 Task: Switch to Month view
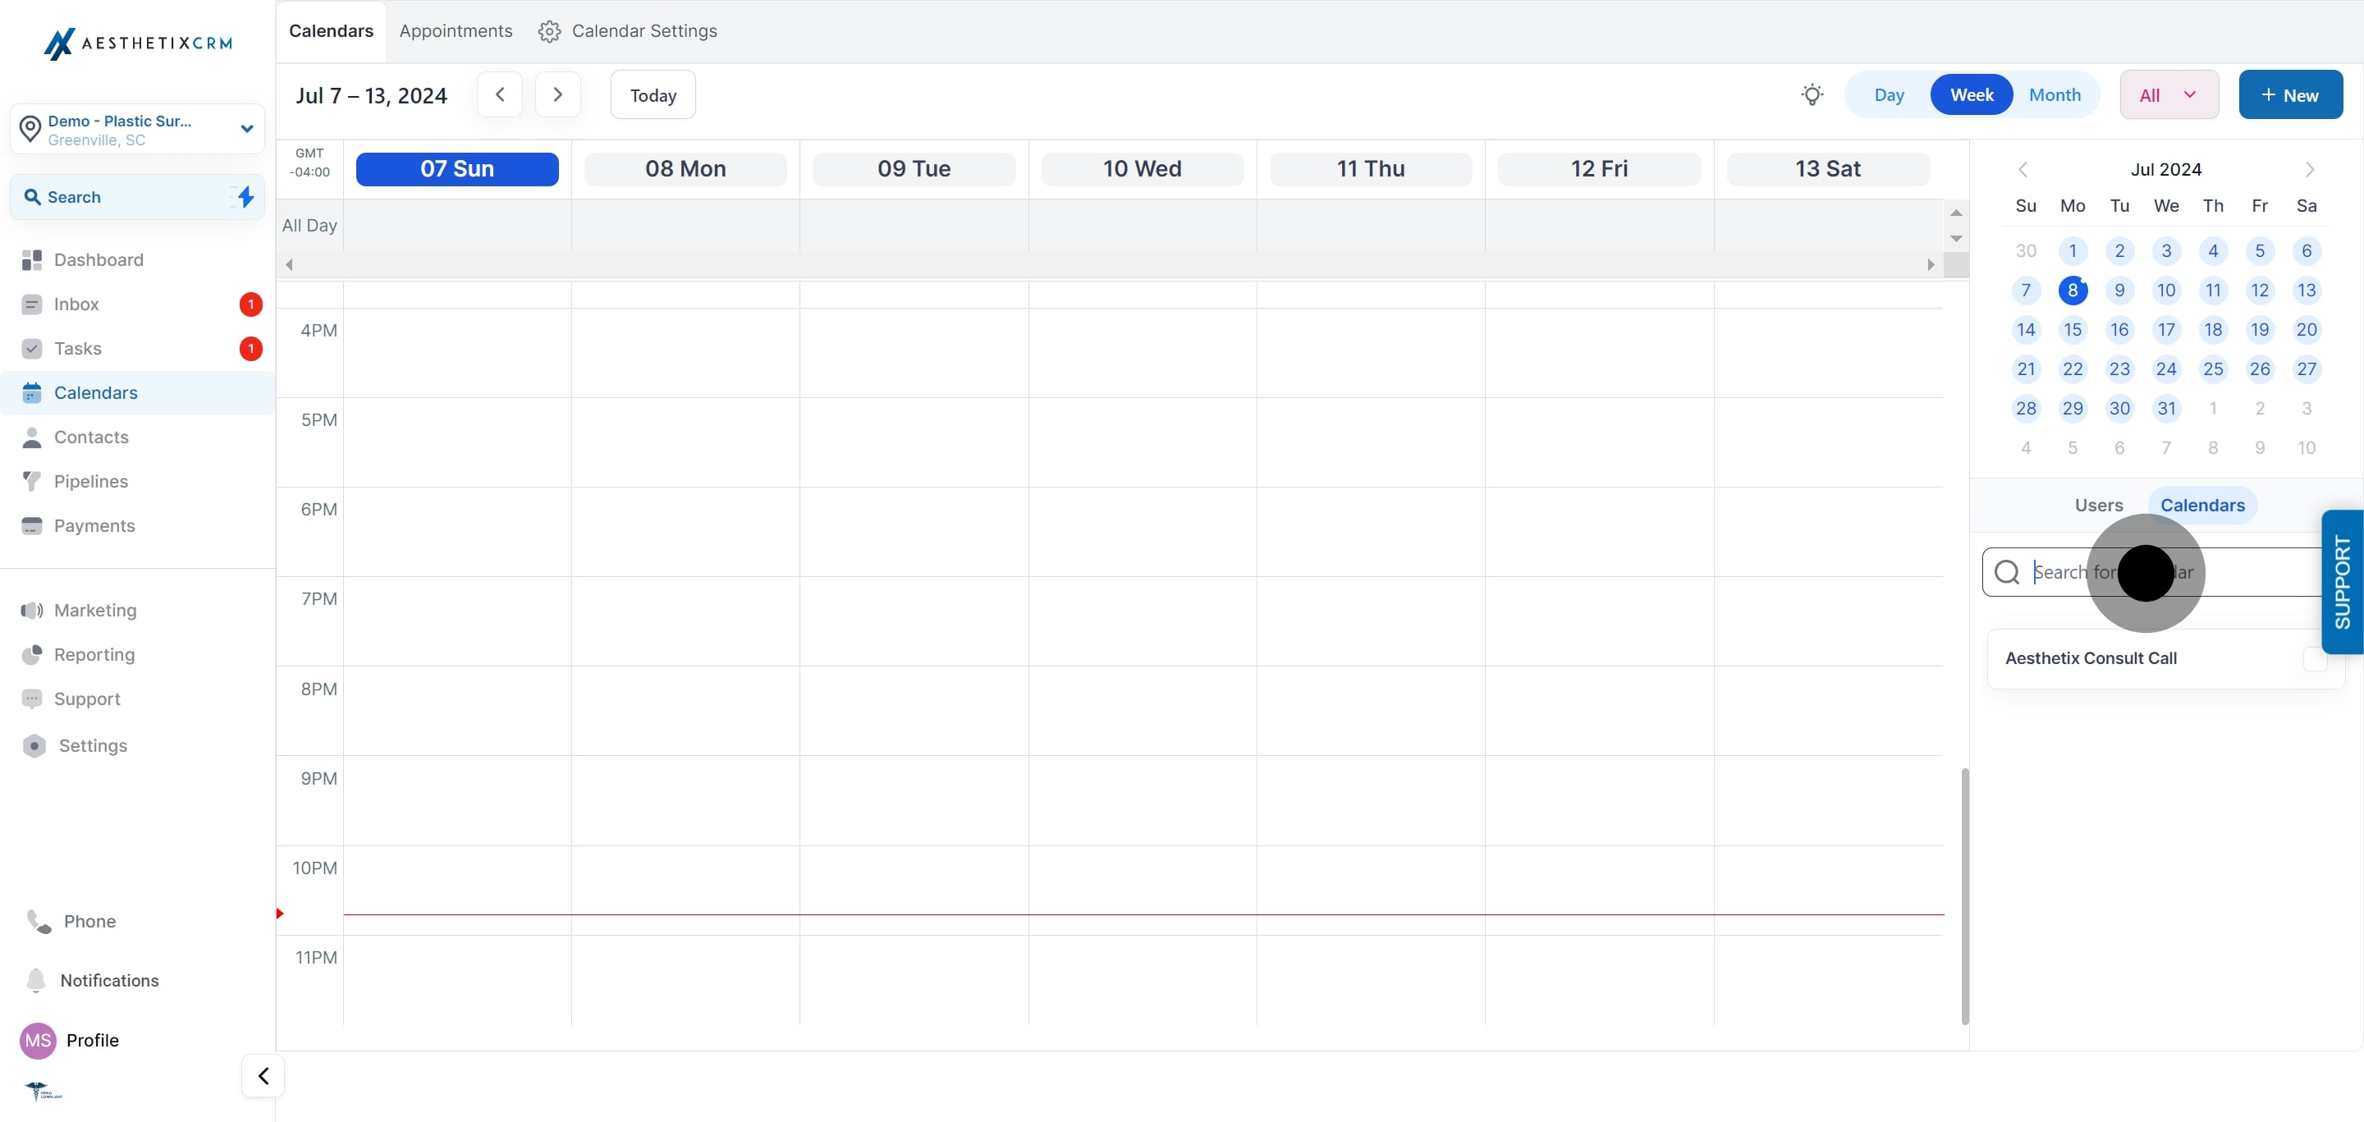(x=2055, y=94)
